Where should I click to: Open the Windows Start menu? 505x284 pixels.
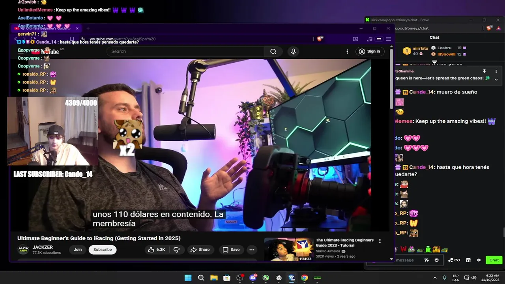188,278
